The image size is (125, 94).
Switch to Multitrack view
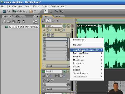pyautogui.click(x=20, y=11)
